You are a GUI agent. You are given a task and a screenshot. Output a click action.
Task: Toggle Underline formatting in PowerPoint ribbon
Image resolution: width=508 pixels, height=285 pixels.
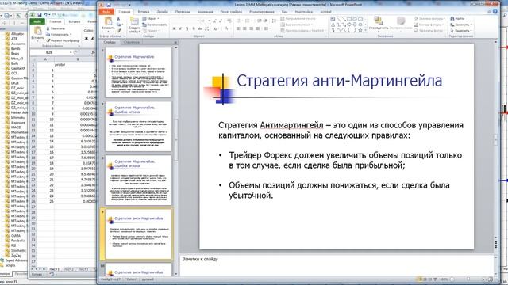(187, 28)
